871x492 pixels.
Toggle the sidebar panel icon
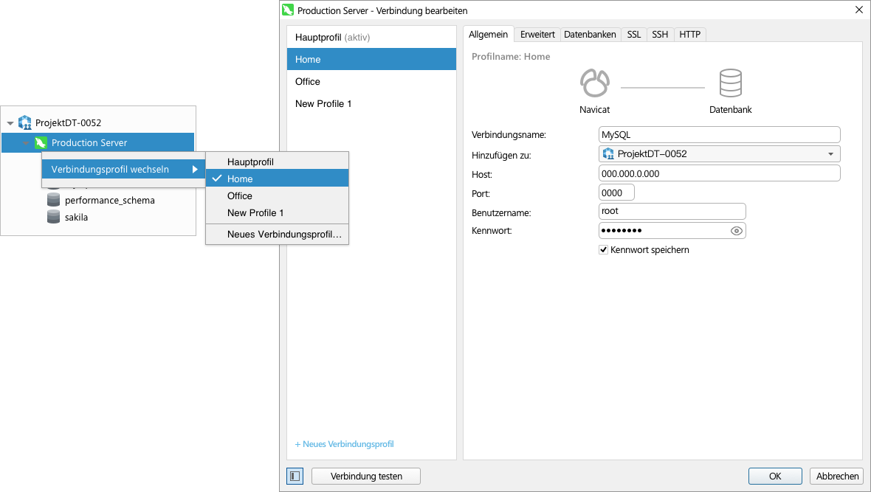294,476
